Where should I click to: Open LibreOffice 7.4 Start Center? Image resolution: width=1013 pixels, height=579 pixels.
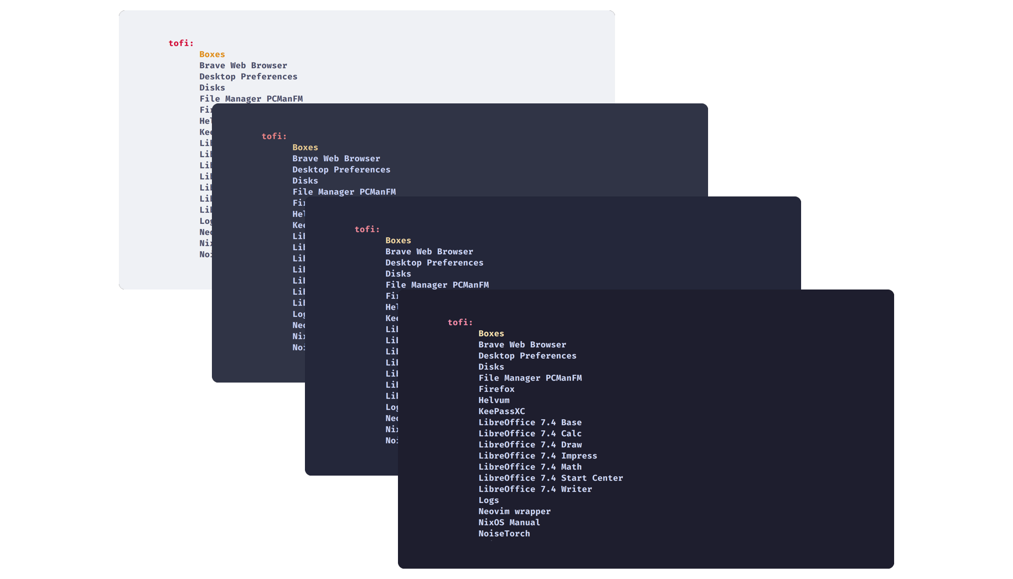pyautogui.click(x=550, y=478)
